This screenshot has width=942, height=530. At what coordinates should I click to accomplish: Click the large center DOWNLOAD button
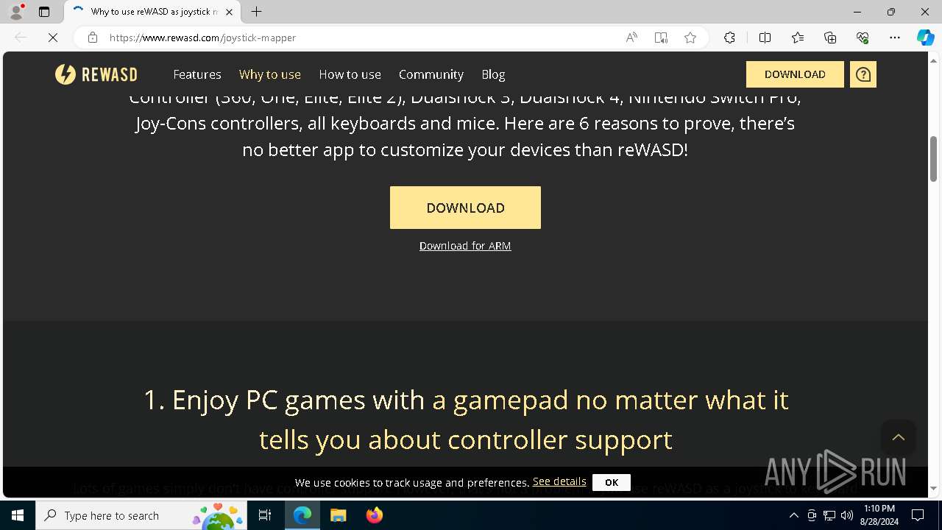tap(465, 208)
